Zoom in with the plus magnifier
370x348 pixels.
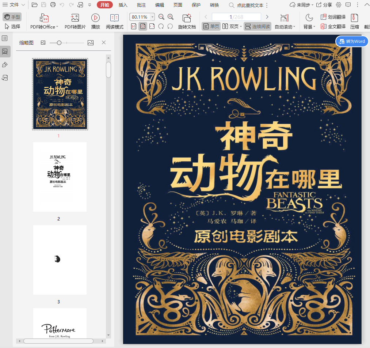coord(170,17)
